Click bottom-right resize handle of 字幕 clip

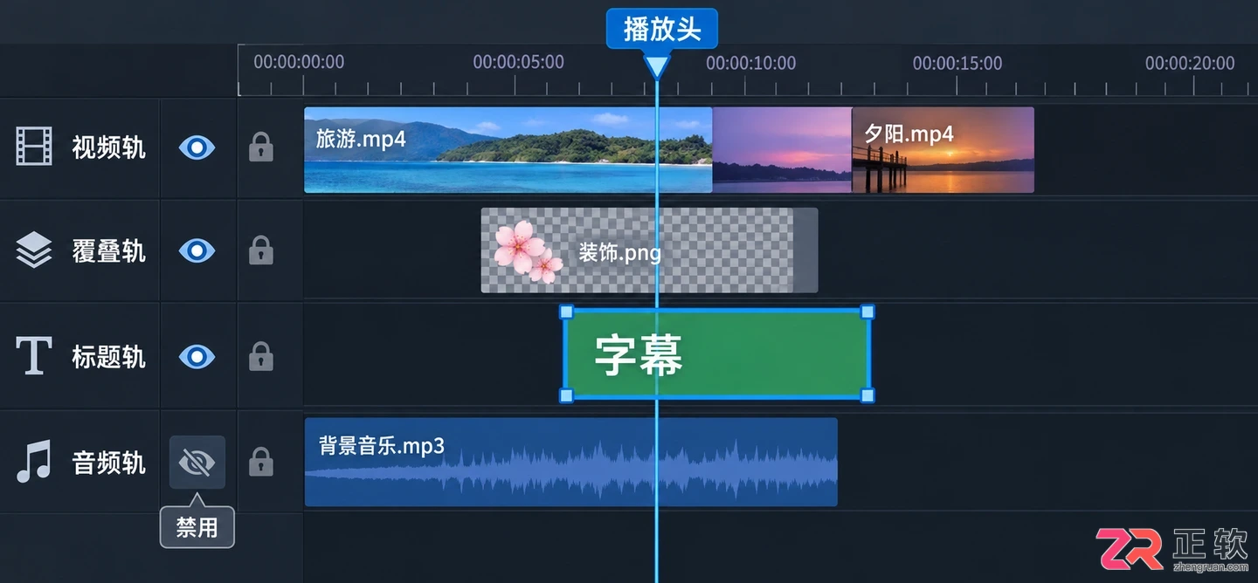867,396
